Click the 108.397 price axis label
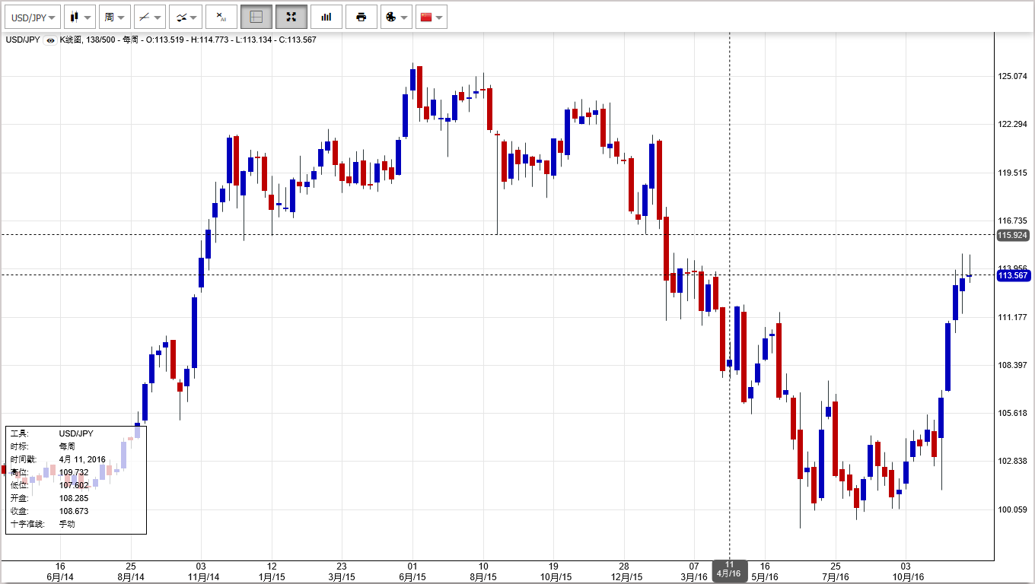The height and width of the screenshot is (584, 1035). click(x=1012, y=365)
